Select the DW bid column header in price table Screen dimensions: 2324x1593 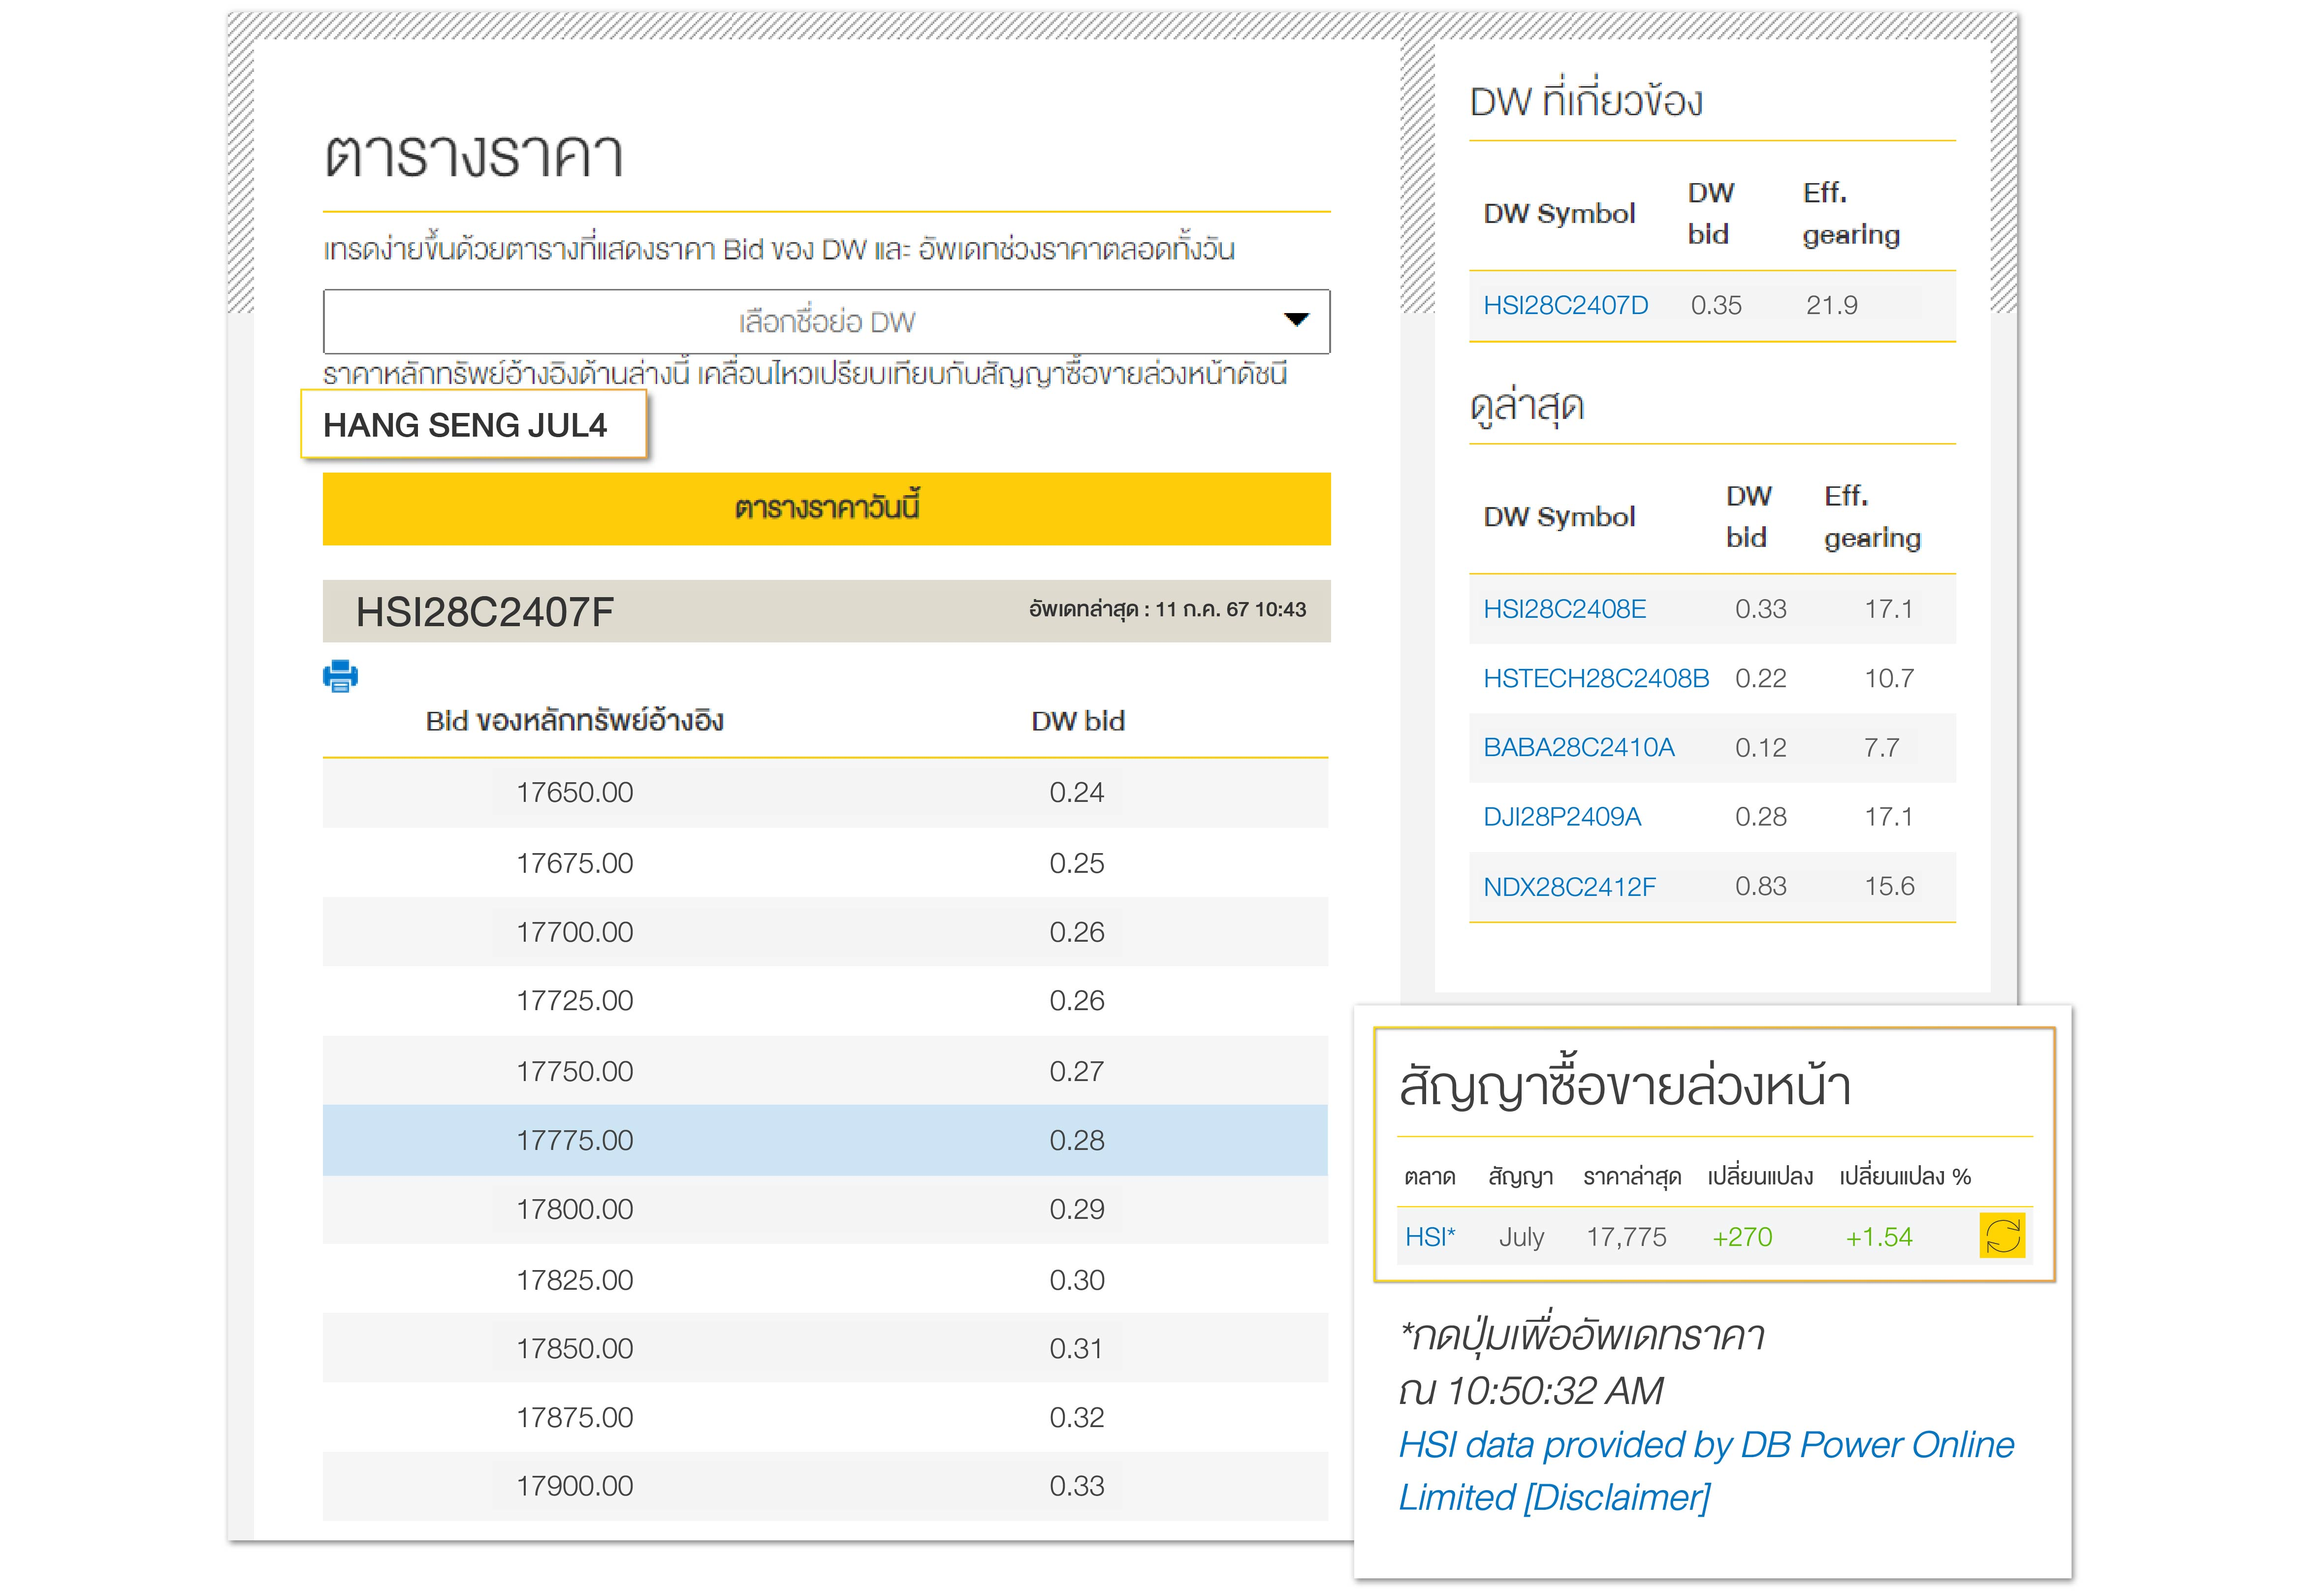pyautogui.click(x=1078, y=721)
